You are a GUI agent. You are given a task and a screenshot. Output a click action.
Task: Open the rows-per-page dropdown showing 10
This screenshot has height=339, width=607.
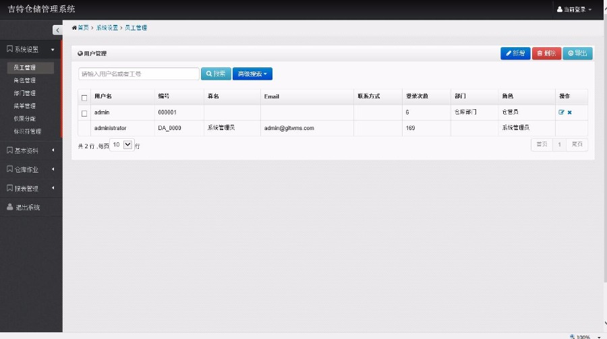point(122,145)
